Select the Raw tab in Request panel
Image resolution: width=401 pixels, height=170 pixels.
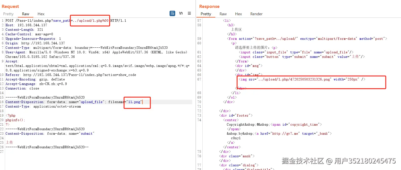[x=26, y=14]
